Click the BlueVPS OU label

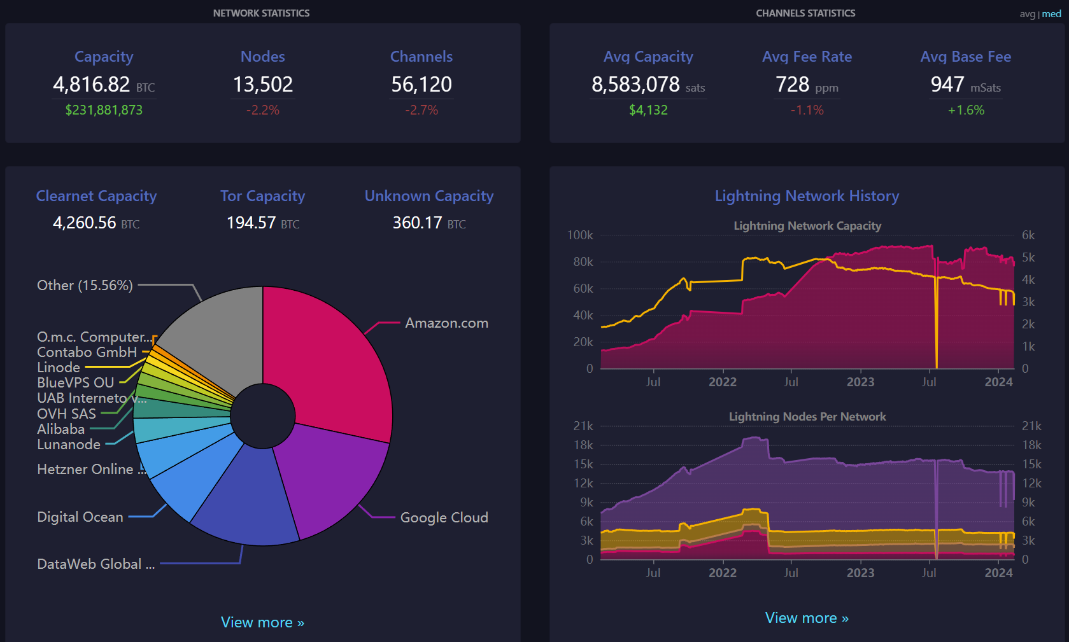click(75, 382)
